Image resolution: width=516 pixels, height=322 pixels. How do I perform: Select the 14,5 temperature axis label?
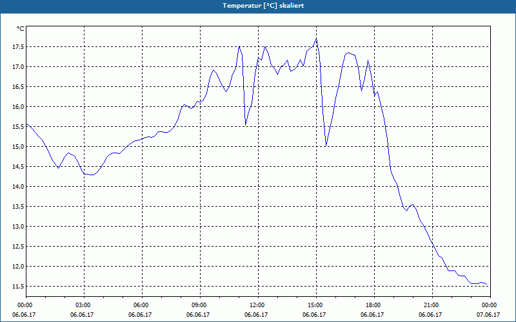(18, 167)
